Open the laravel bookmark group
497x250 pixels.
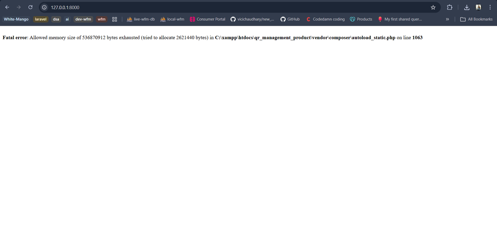tap(41, 19)
